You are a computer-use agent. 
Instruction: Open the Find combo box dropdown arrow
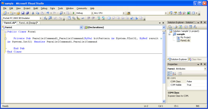(166, 13)
